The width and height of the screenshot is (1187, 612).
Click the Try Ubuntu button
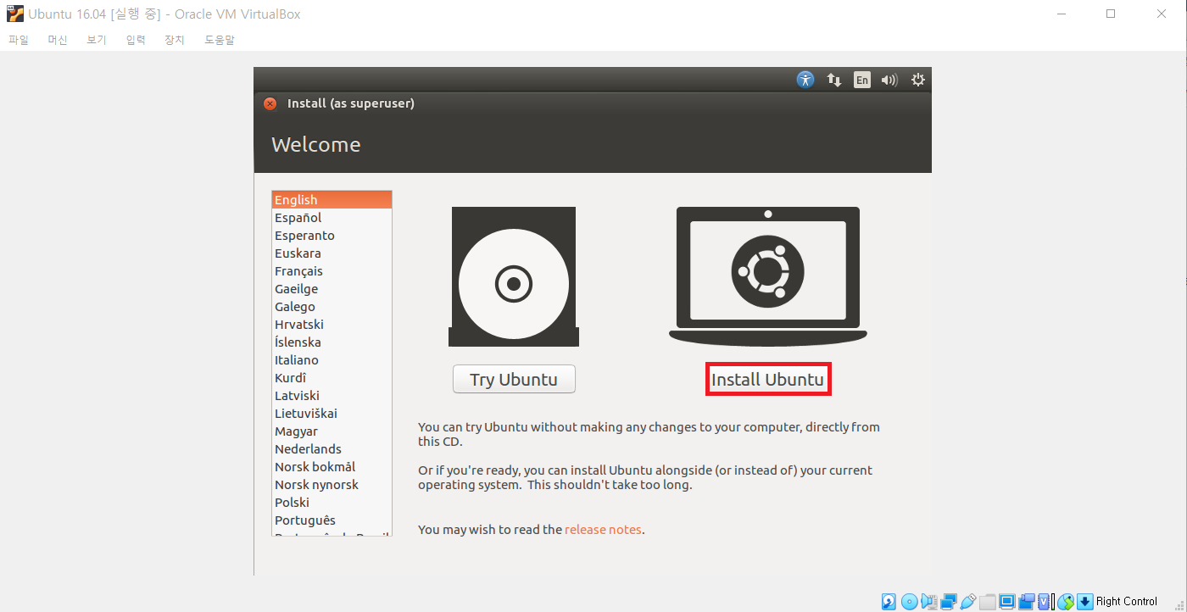click(x=514, y=379)
